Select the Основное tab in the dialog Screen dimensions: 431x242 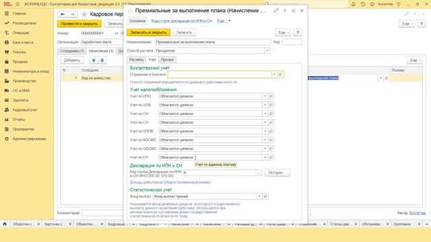pos(137,21)
